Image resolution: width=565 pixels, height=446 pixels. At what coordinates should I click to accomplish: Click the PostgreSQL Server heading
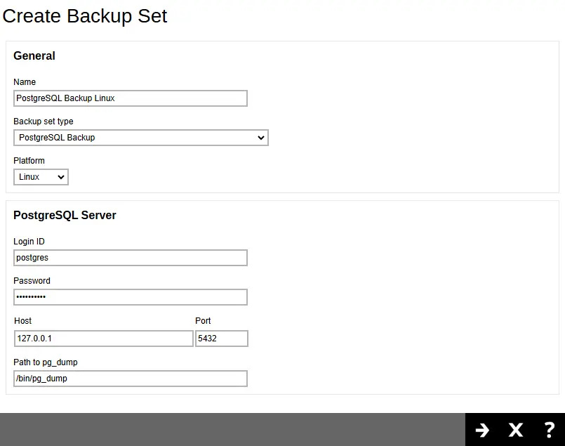coord(65,215)
